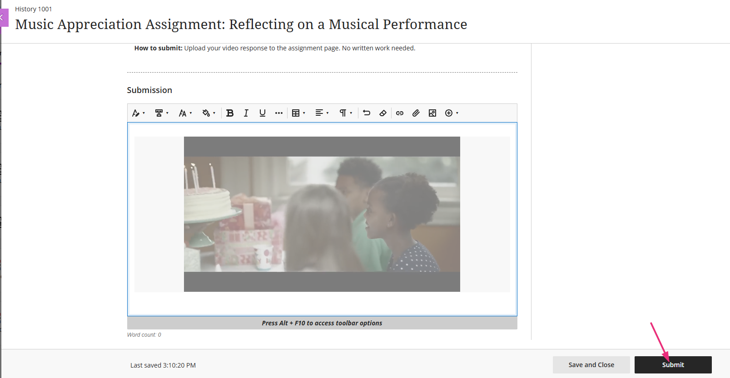Screen dimensions: 730x378
Task: Toggle bold formatting in the editor
Action: (230, 113)
